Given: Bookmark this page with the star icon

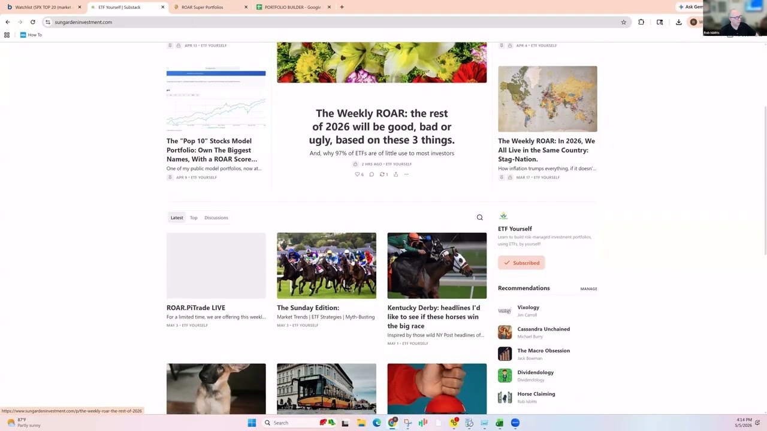Looking at the screenshot, I should click(623, 22).
